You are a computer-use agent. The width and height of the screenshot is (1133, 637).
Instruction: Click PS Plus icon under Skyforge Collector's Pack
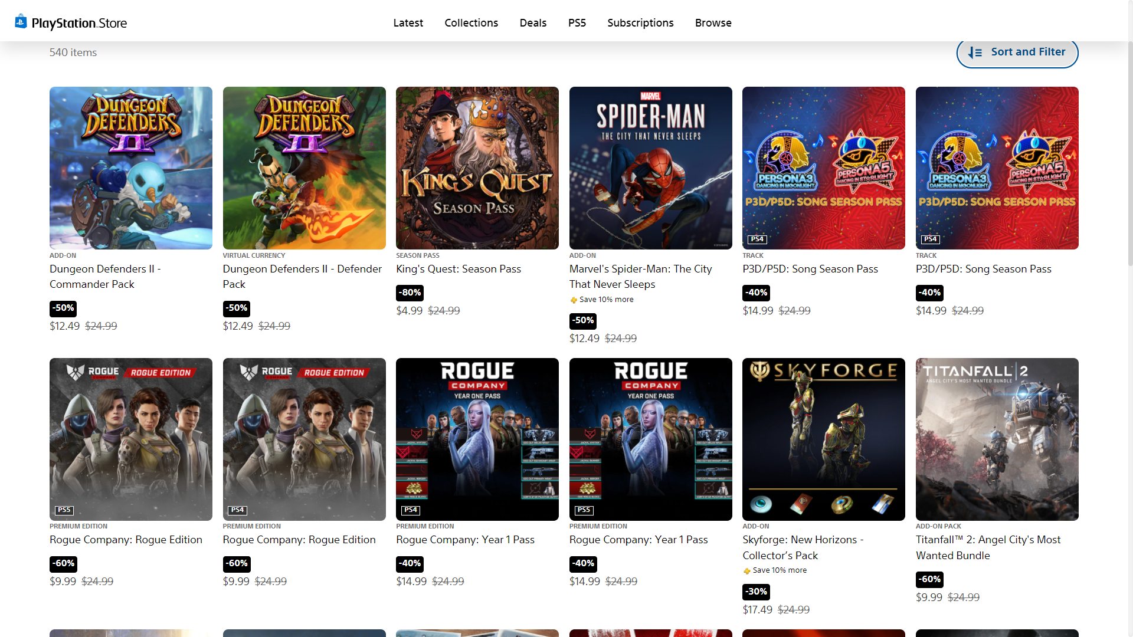coord(746,571)
